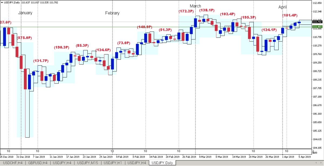Image resolution: width=324 pixels, height=166 pixels.
Task: Click the 26 Feb 2019 date on the time axis
Action: tap(189, 157)
